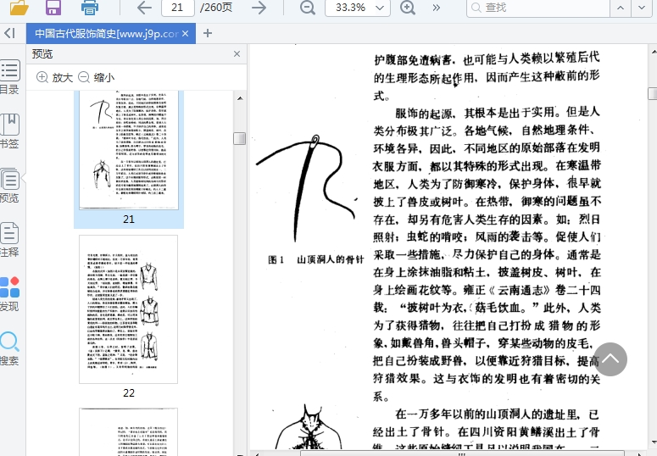Close the 中国古代服饰简史 tab
Viewport: 657px width, 456px height.
coord(185,34)
